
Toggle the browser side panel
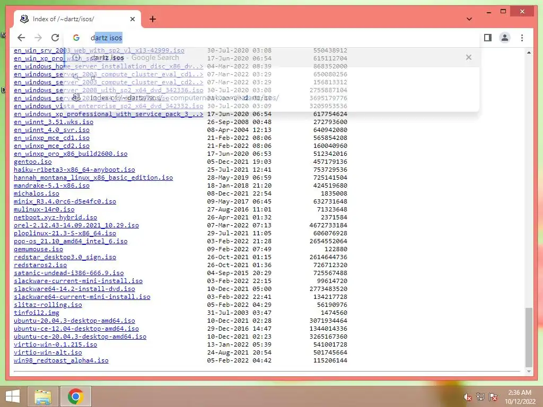click(x=488, y=38)
